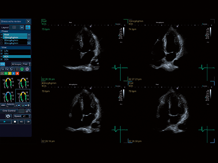
Task: Toggle the SAx view checkbox
Action: (x=2, y=53)
